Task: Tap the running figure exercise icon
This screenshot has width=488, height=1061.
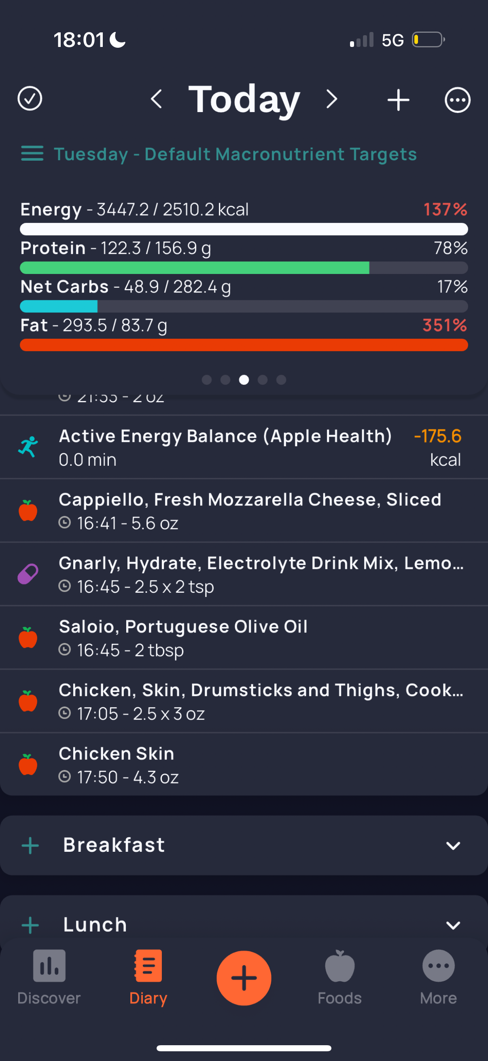Action: click(x=28, y=447)
